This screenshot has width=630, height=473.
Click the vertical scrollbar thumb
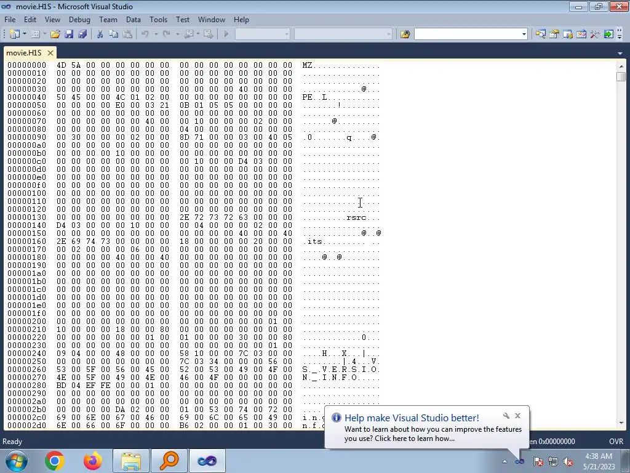(621, 76)
